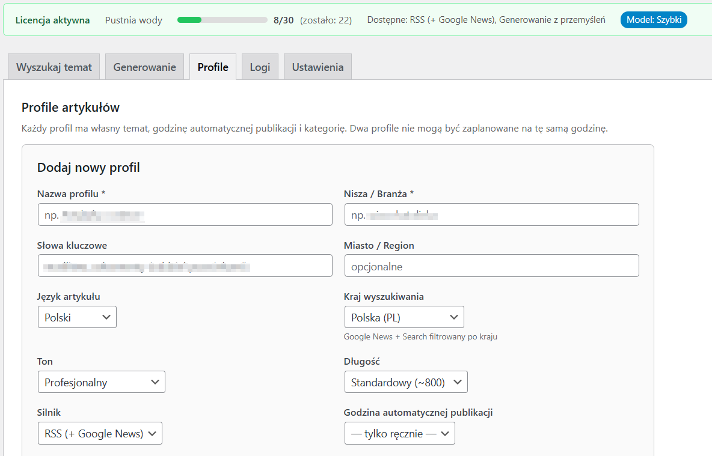The image size is (712, 456).
Task: Click the Dodaj nowy profil heading
Action: click(88, 168)
